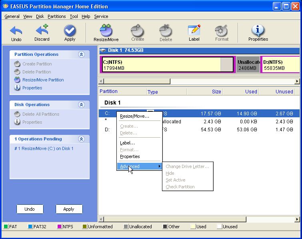Click the Discard toolbar icon
Viewport: 302px width, 239px height.
(x=42, y=30)
